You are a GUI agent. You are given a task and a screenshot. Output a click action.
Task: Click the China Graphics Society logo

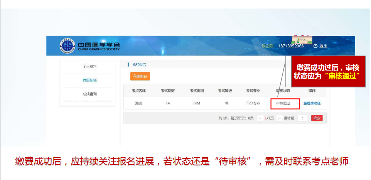tap(90, 46)
